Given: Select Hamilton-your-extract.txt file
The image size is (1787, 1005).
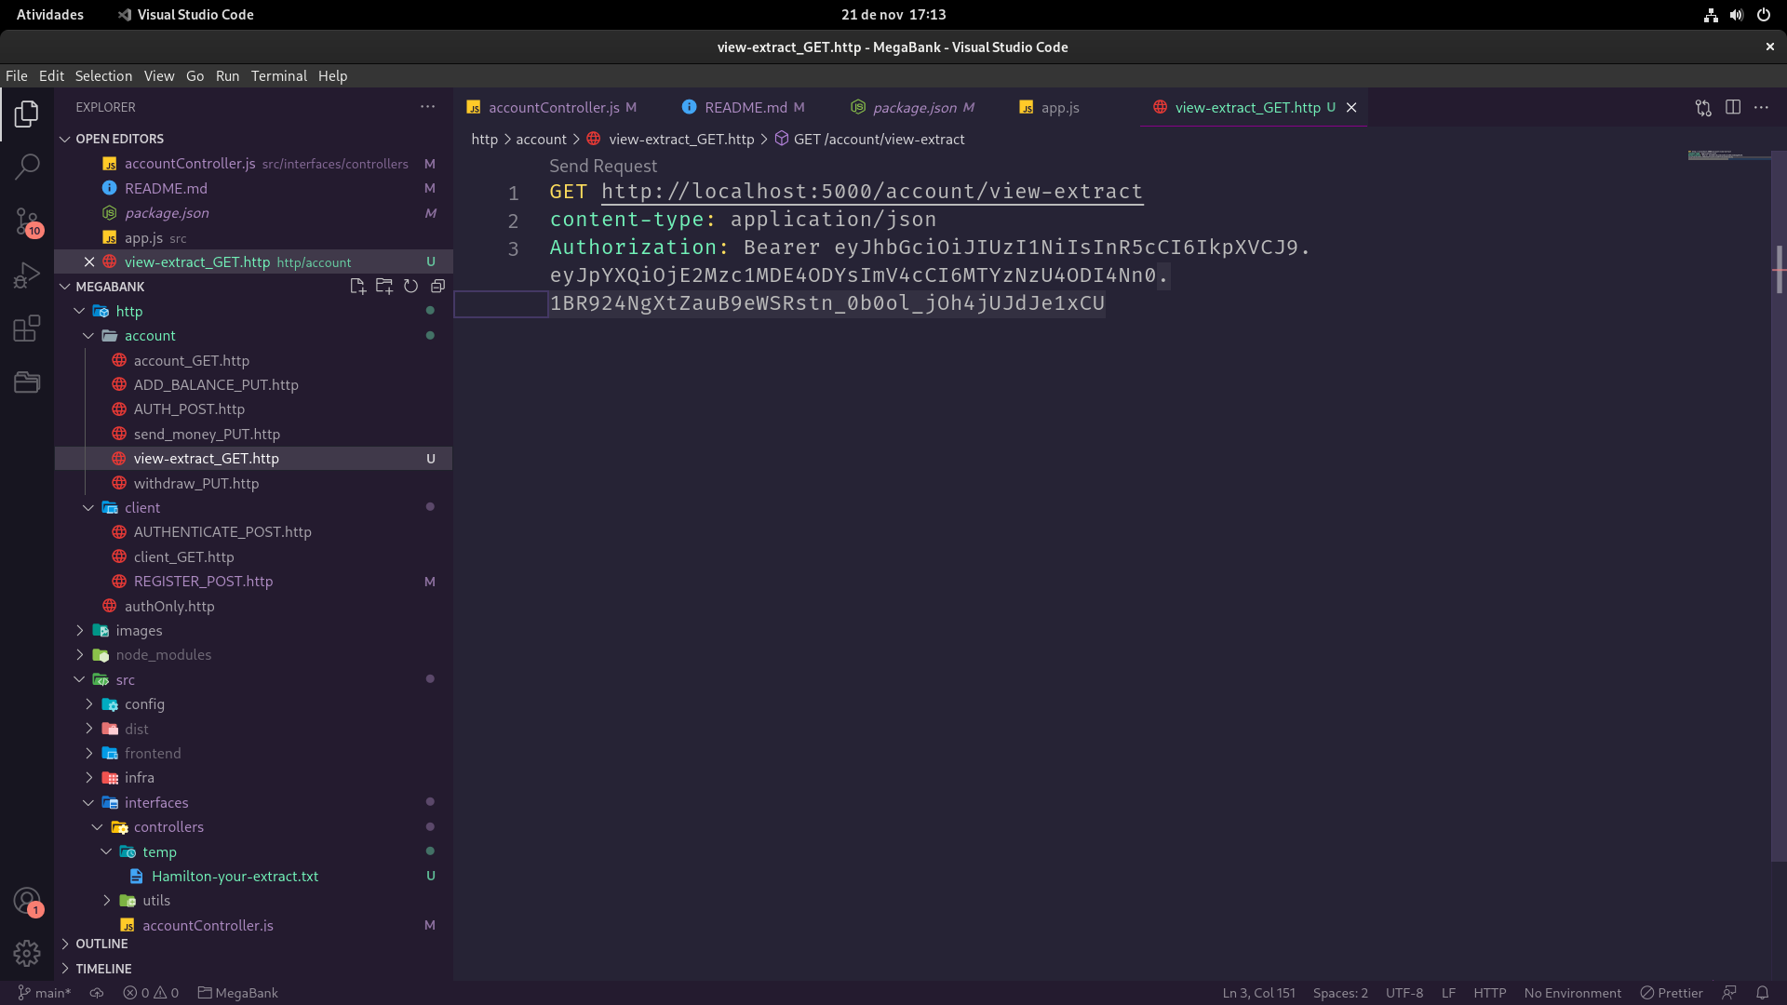Looking at the screenshot, I should 235,875.
